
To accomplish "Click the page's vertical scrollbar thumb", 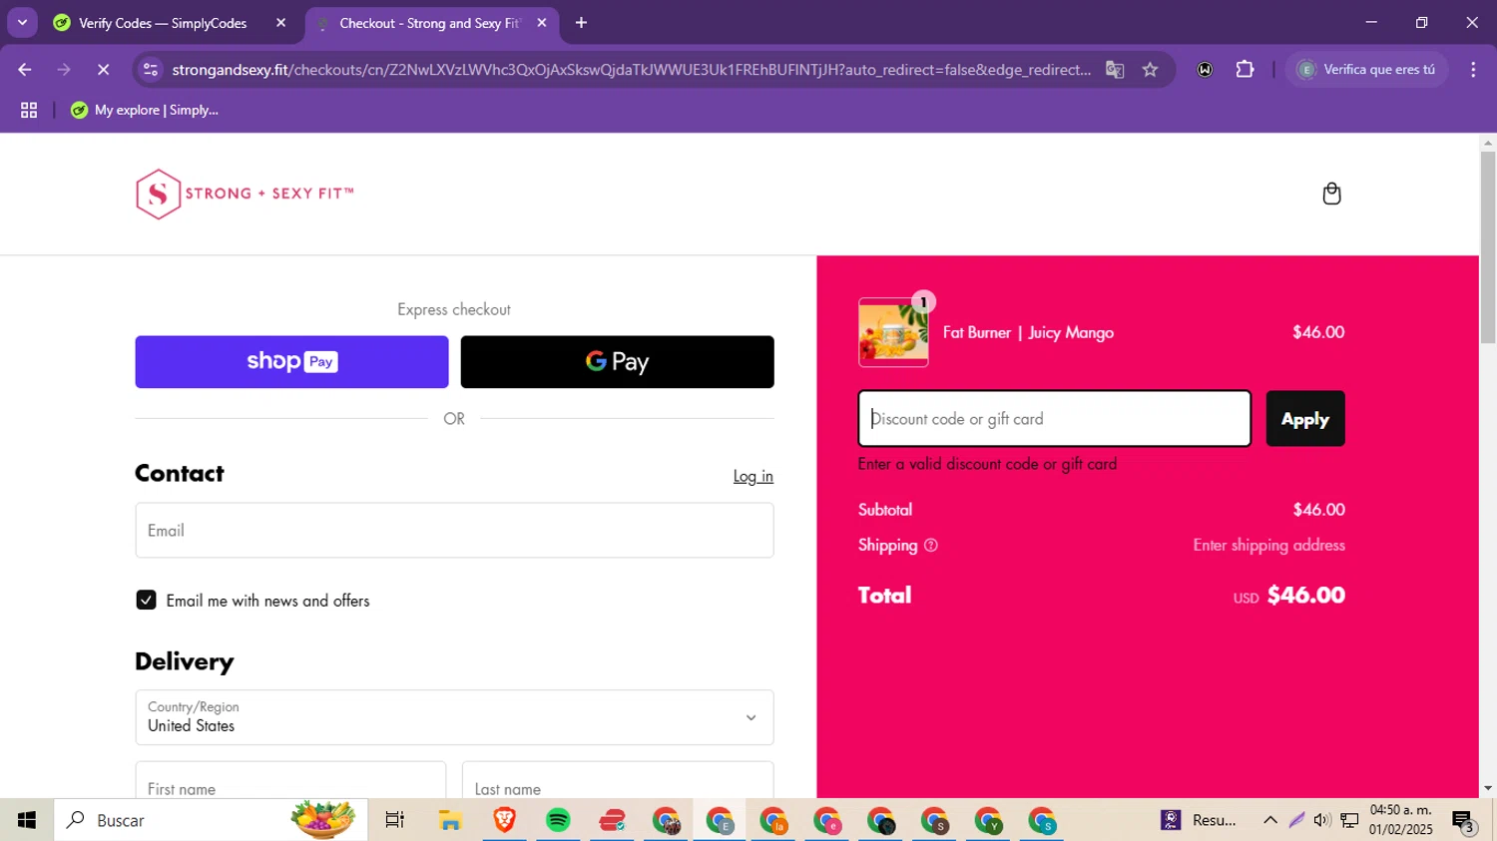I will (x=1488, y=246).
